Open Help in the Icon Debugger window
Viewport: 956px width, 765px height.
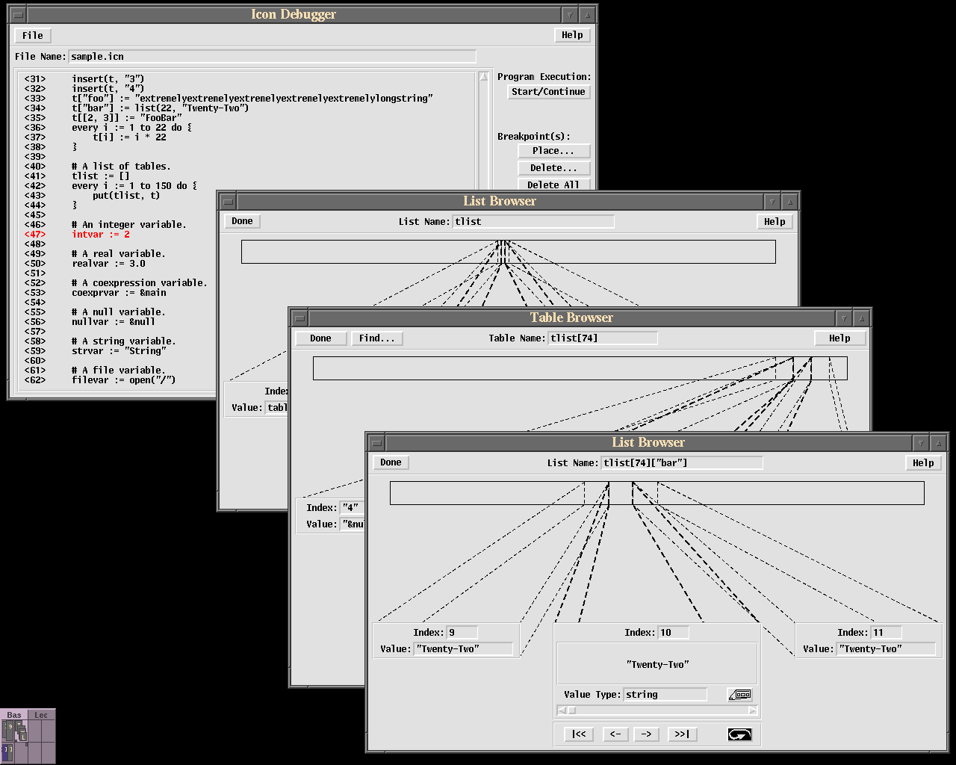pyautogui.click(x=572, y=35)
